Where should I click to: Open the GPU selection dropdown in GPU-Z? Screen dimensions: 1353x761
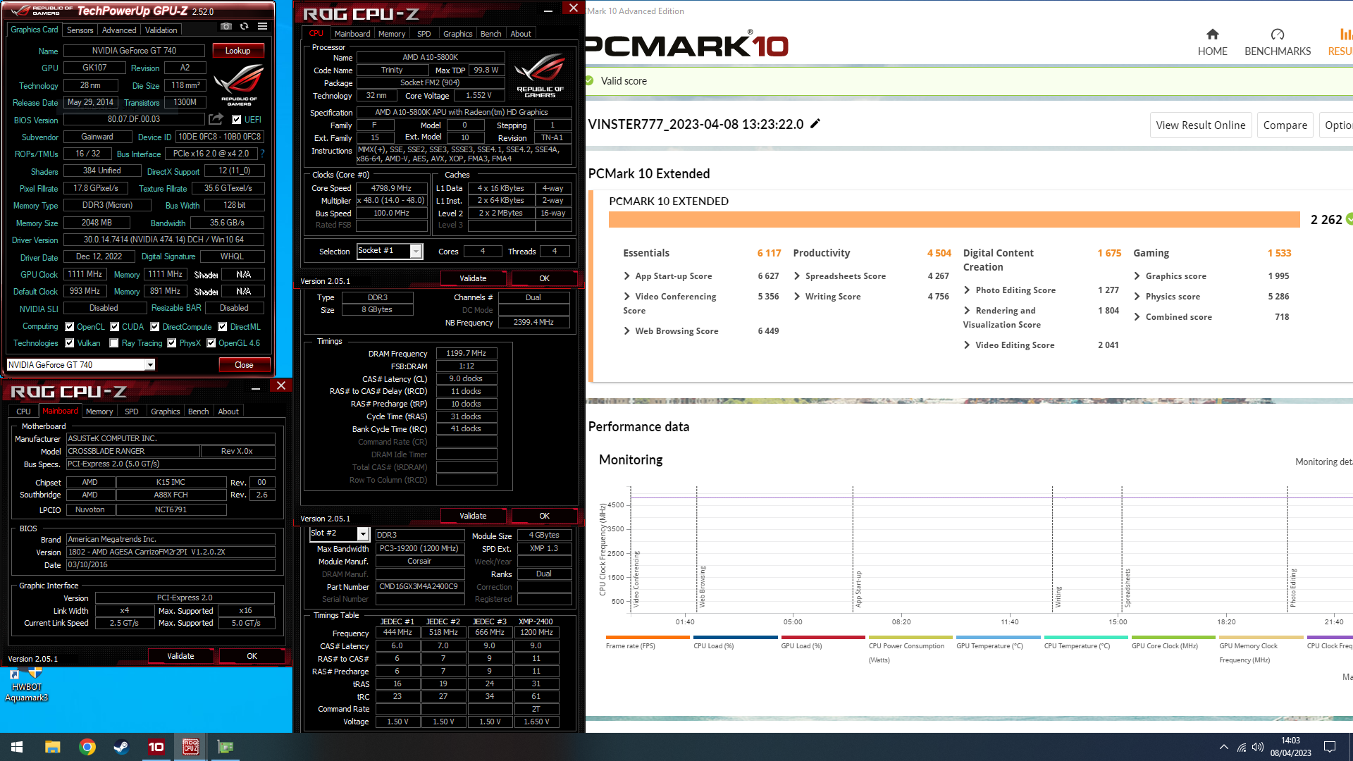150,364
